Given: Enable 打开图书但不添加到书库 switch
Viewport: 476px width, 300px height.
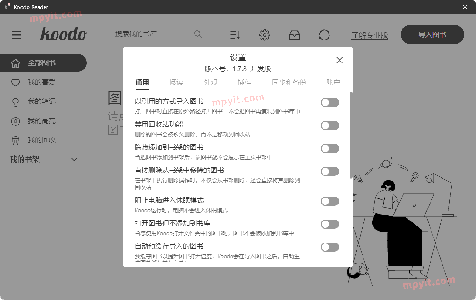Looking at the screenshot, I should (x=330, y=224).
